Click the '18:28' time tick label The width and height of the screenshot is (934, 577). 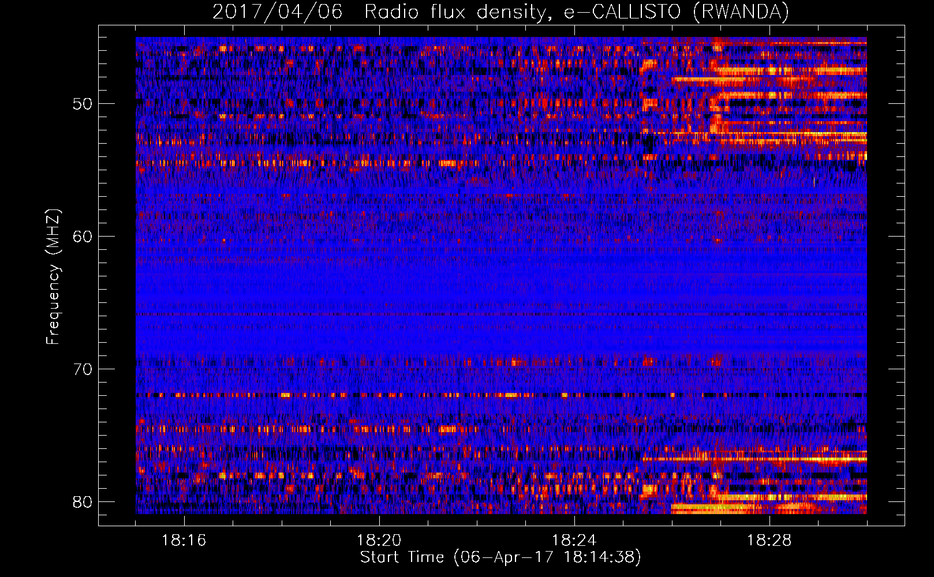pyautogui.click(x=769, y=541)
